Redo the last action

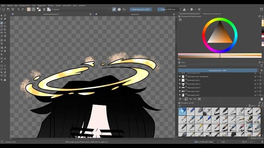point(23,9)
